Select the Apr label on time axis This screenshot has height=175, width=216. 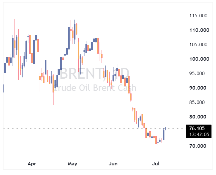(32, 164)
